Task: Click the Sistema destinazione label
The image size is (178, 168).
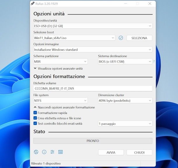Action: point(113,56)
